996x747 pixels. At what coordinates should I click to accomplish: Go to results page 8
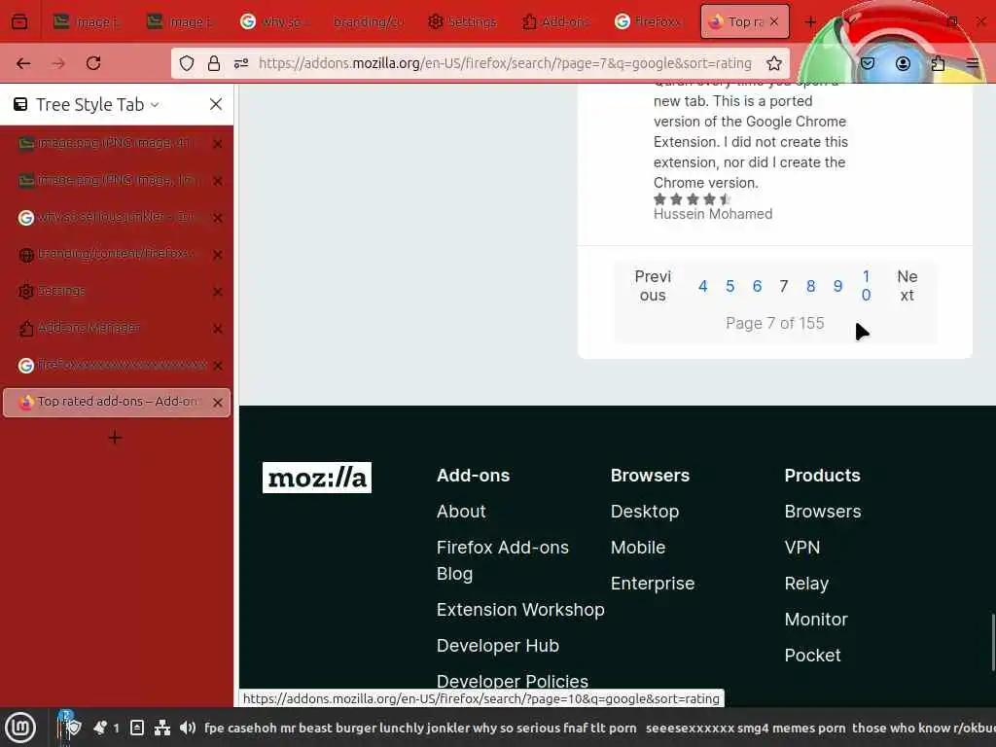coord(810,287)
